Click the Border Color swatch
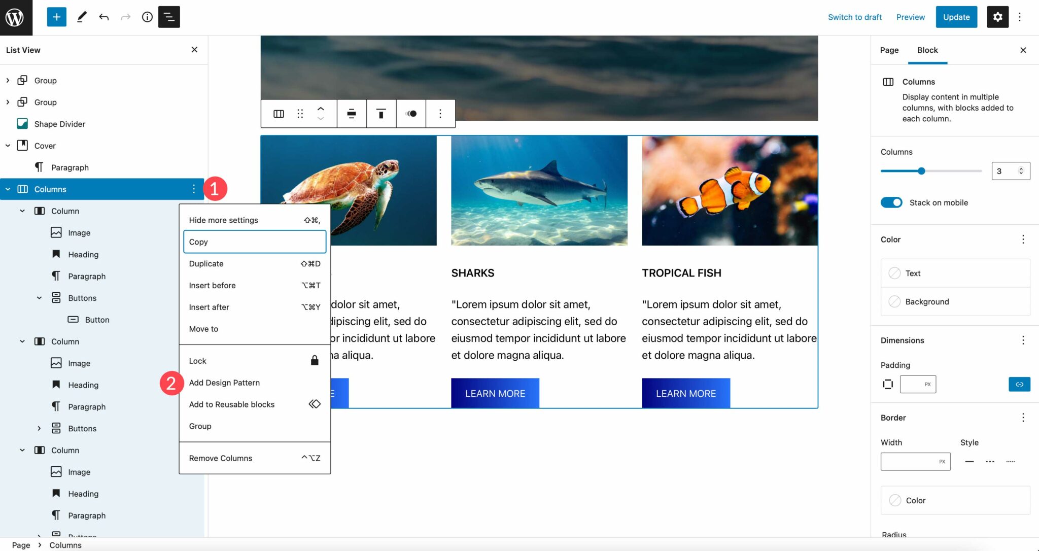The height and width of the screenshot is (551, 1039). coord(895,500)
